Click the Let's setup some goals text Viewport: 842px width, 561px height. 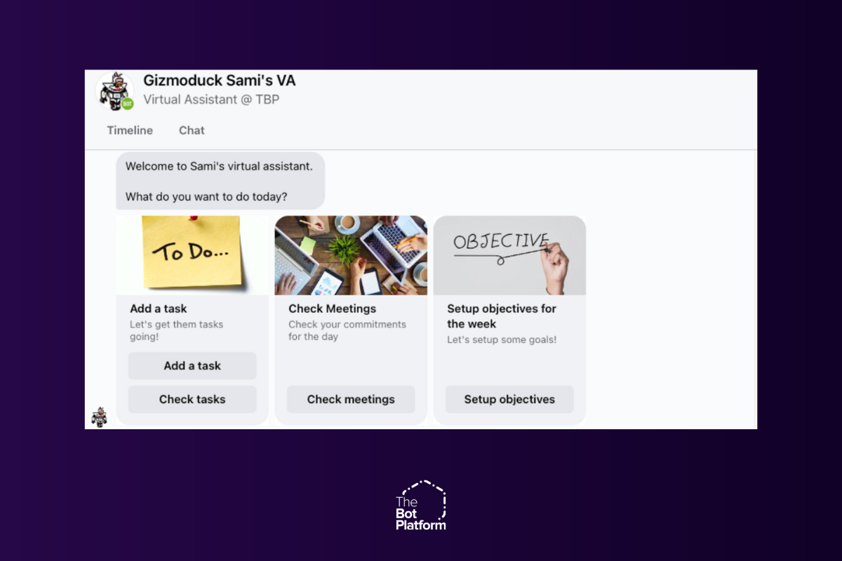[502, 339]
